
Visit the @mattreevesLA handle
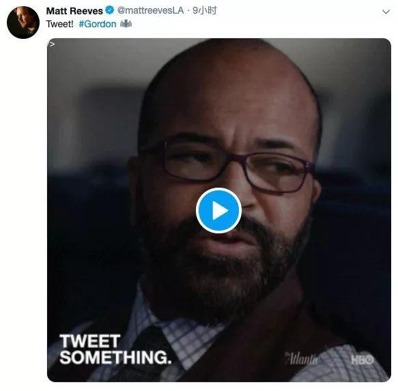pyautogui.click(x=150, y=11)
